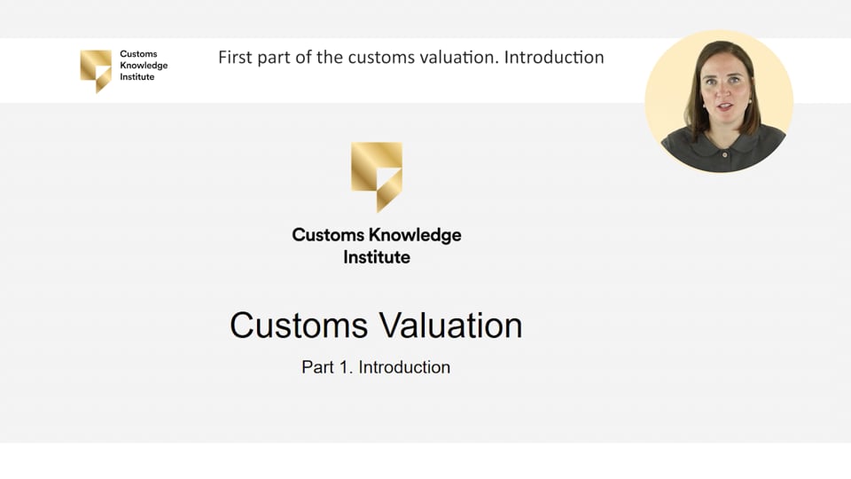This screenshot has width=851, height=479.
Task: Click the word 'Valuation' in the large slide title
Action: point(450,326)
